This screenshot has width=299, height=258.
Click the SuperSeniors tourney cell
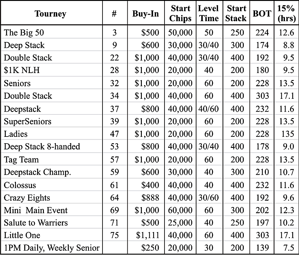pyautogui.click(x=28, y=121)
